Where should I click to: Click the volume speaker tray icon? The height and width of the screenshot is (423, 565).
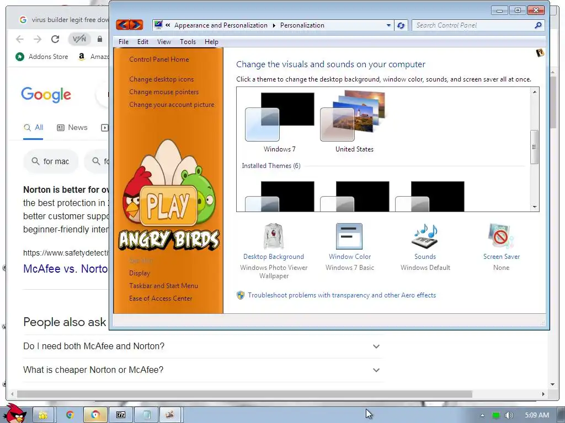(x=509, y=415)
